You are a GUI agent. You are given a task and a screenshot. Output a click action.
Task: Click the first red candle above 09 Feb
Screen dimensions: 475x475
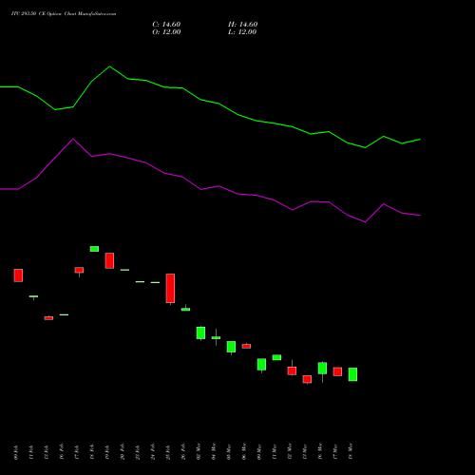tap(18, 275)
